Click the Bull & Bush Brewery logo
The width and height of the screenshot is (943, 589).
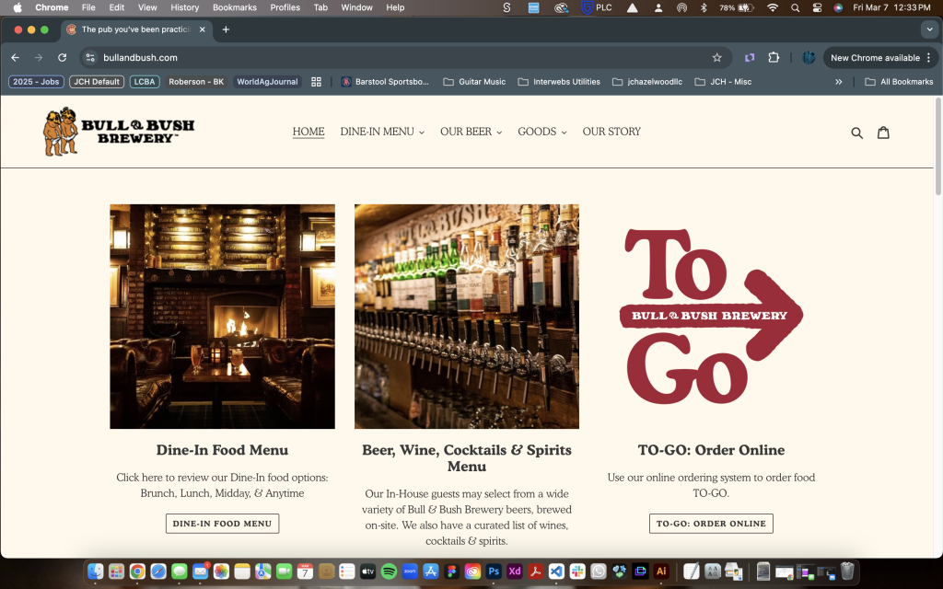[119, 132]
